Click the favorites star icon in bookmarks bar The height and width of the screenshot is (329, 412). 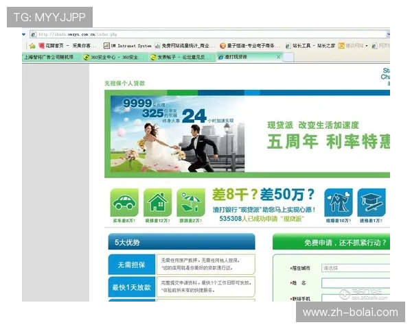click(32, 46)
